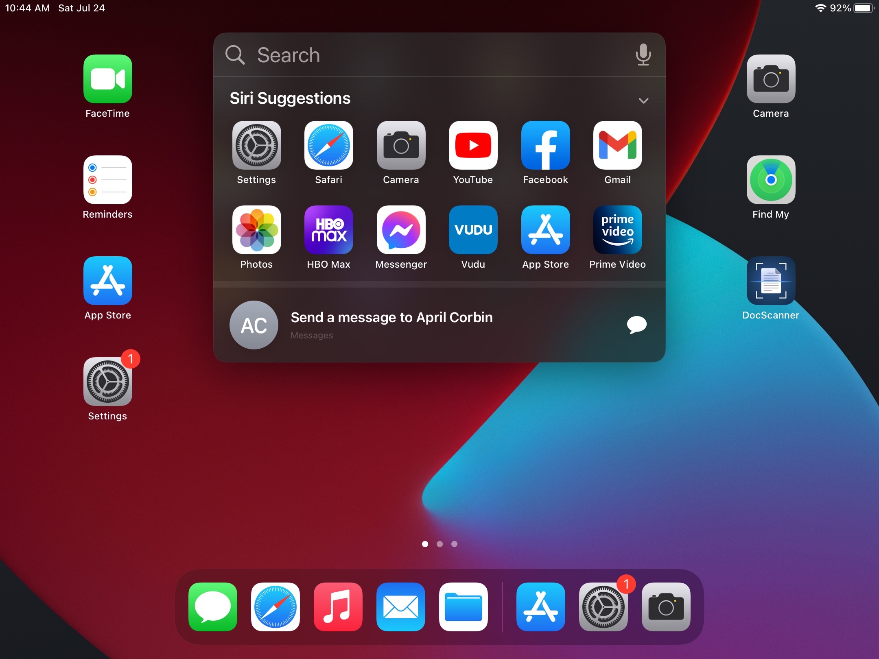The height and width of the screenshot is (659, 879).
Task: Open Facebook app icon
Action: [x=545, y=146]
